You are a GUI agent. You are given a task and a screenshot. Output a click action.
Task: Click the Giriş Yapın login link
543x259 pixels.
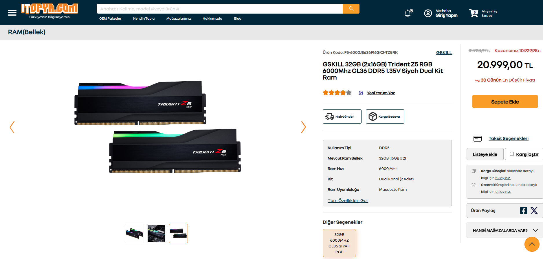(447, 16)
